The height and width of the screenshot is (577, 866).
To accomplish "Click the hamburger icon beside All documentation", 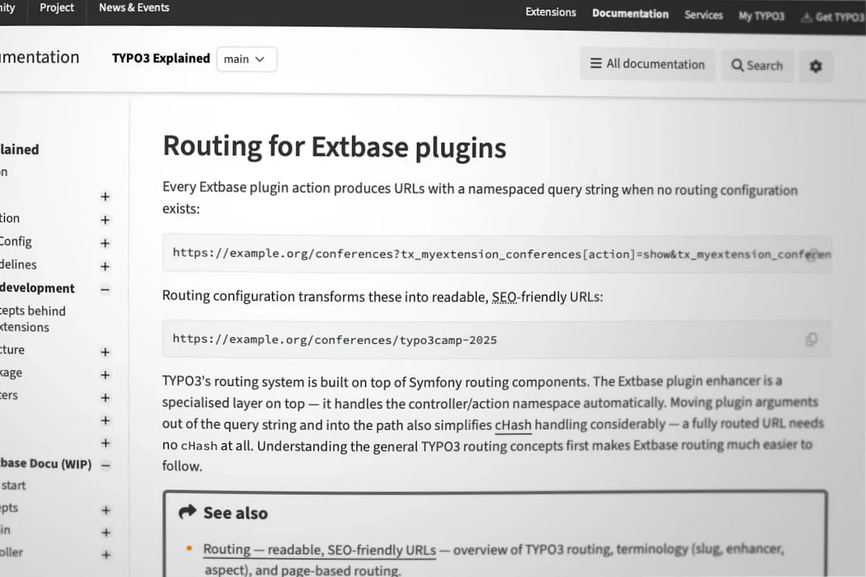I will coord(596,63).
